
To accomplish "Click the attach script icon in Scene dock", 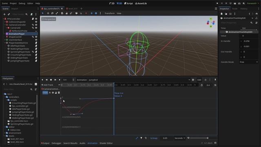I will pyautogui.click(x=31, y=14).
